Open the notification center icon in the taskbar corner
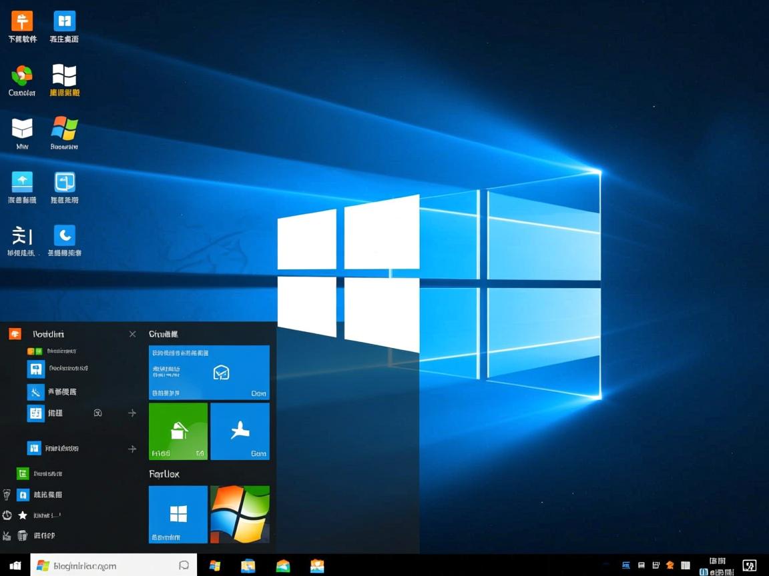 pos(749,565)
